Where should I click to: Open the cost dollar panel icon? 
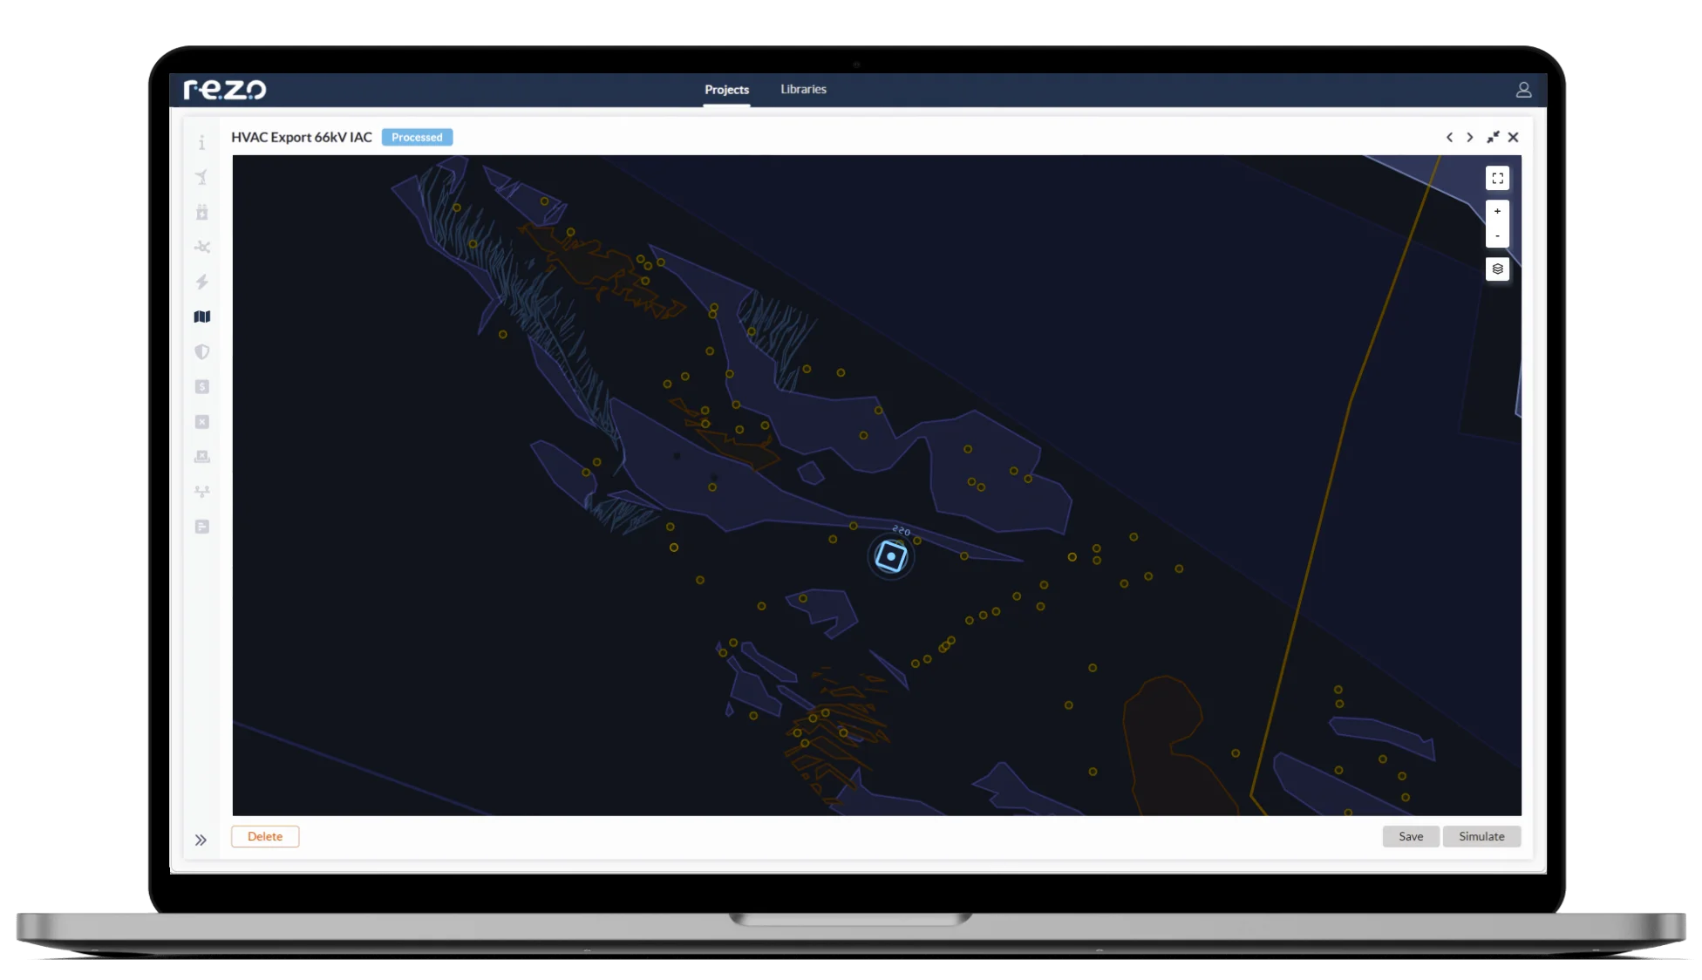(x=202, y=386)
